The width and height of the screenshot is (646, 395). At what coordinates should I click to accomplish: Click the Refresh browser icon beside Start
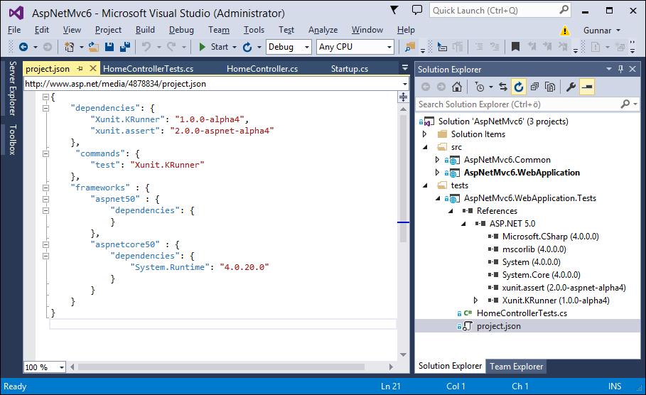247,47
